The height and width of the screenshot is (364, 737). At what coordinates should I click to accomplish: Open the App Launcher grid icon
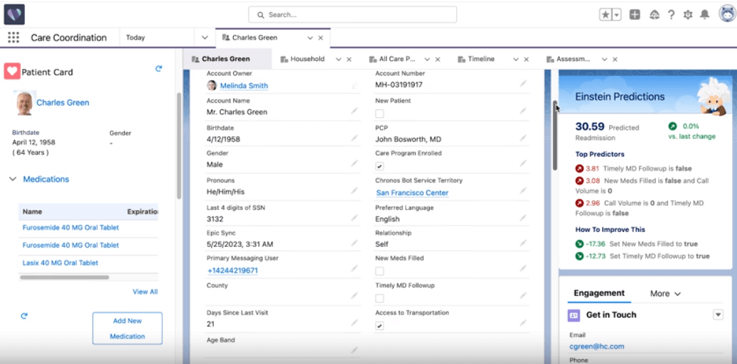(x=14, y=38)
